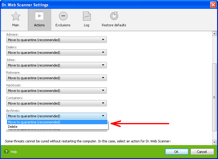
Task: Open the Main settings tab
Action: click(15, 19)
